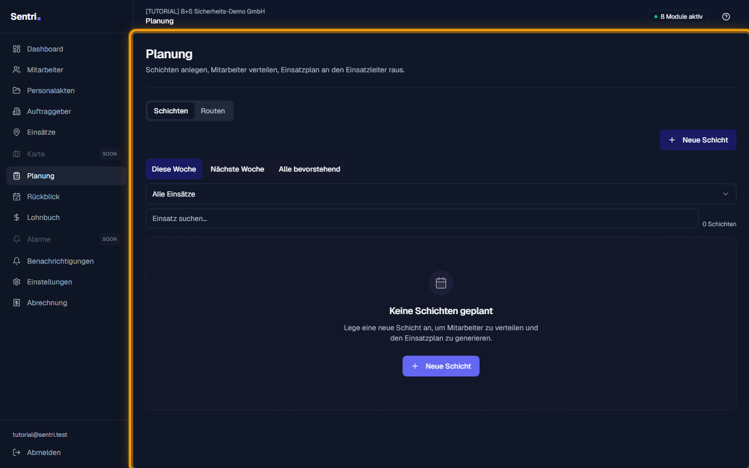This screenshot has height=468, width=749.
Task: Click the Benachrichtigungen bell icon
Action: [17, 261]
